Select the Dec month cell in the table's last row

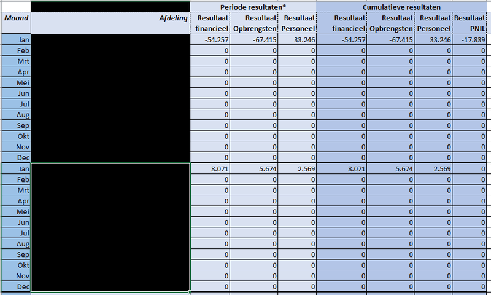pos(16,286)
